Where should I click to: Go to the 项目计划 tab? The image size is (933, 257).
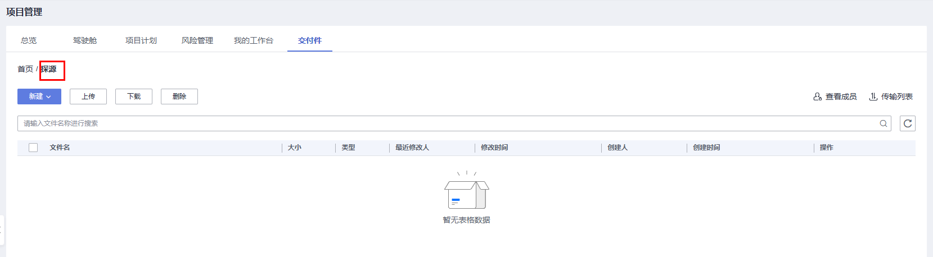[x=141, y=40]
